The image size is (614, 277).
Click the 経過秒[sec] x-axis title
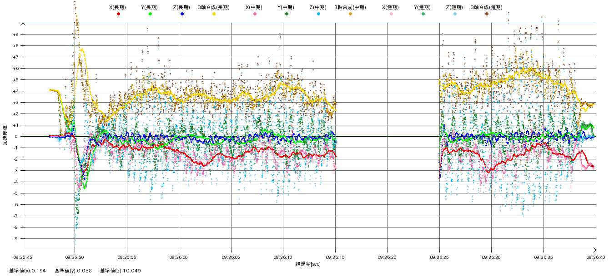(x=308, y=264)
